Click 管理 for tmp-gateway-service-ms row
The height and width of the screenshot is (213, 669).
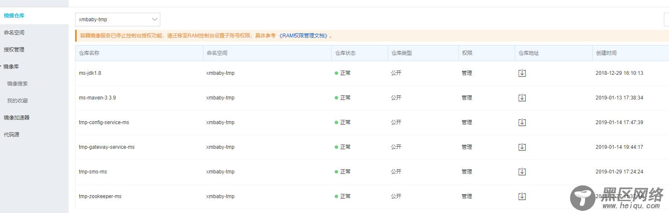pyautogui.click(x=467, y=147)
